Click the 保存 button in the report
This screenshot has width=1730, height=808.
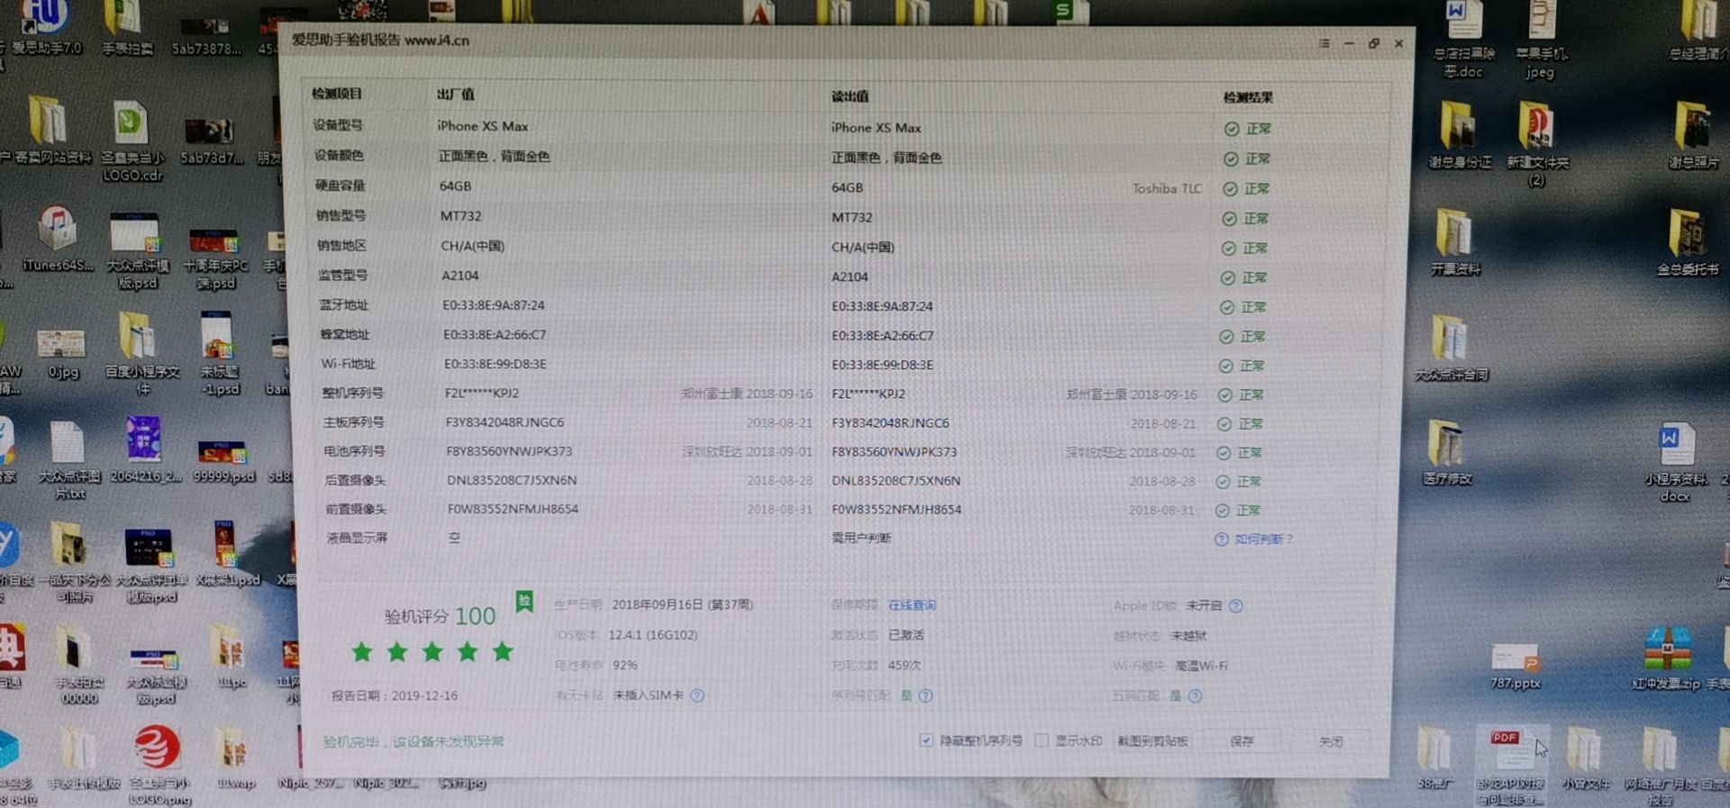(1242, 740)
